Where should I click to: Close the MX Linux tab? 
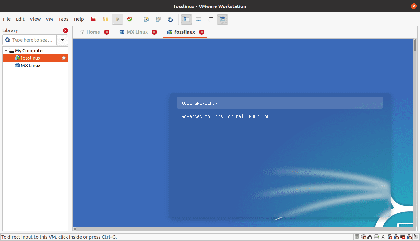tap(154, 32)
